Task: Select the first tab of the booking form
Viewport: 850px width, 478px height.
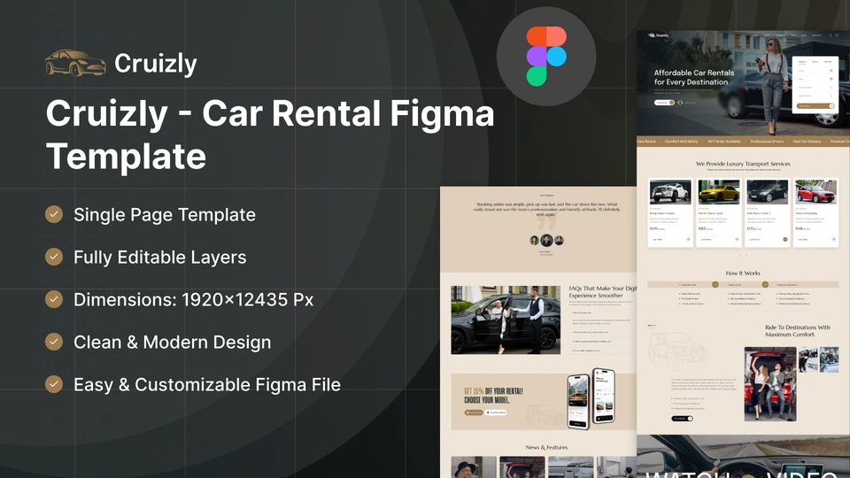Action: tap(802, 62)
